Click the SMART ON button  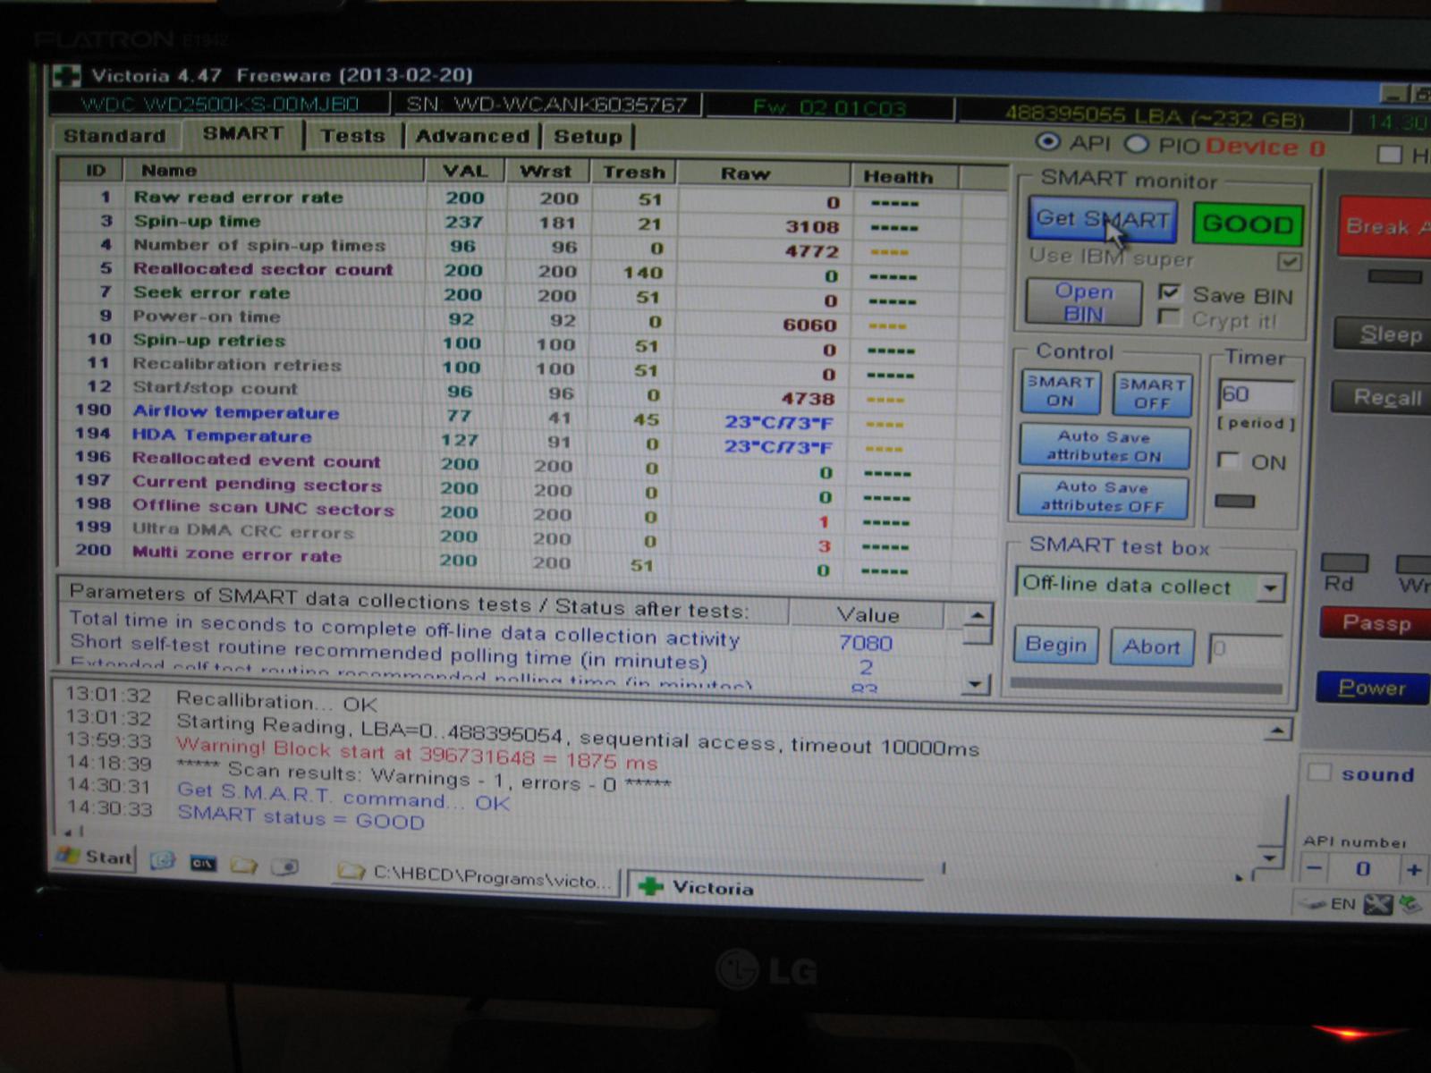click(1061, 392)
